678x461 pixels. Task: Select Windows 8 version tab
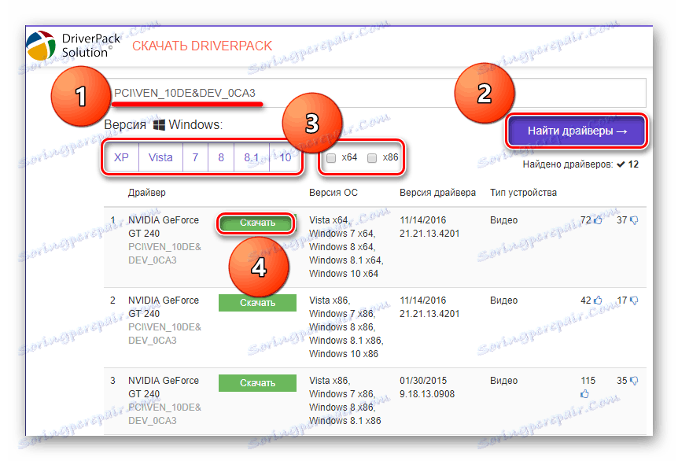point(221,157)
